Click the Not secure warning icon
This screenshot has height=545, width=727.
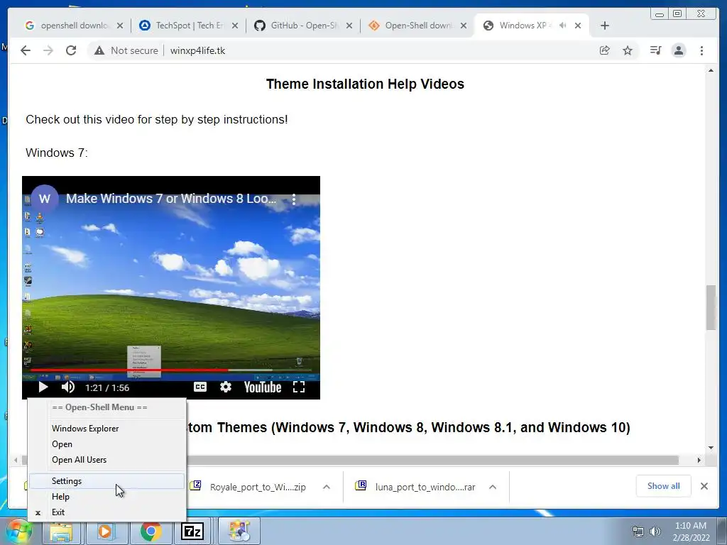99,50
